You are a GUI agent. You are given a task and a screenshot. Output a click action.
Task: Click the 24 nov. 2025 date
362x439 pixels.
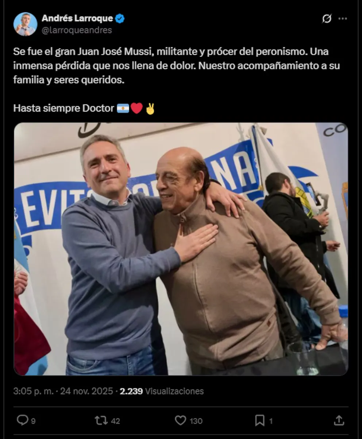86,391
